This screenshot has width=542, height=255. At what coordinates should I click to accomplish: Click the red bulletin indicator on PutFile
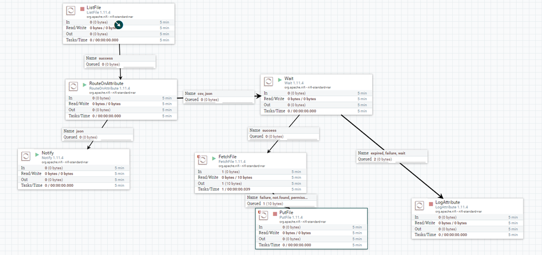[259, 212]
